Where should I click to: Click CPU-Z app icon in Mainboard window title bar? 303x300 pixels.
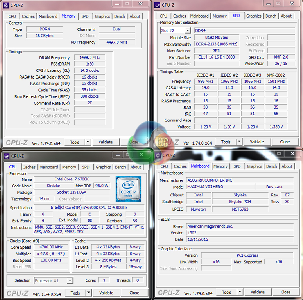[158, 155]
